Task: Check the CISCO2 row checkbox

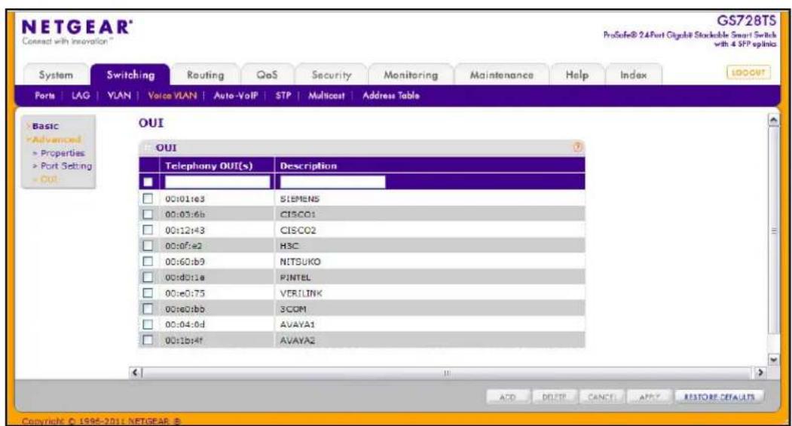Action: click(148, 230)
